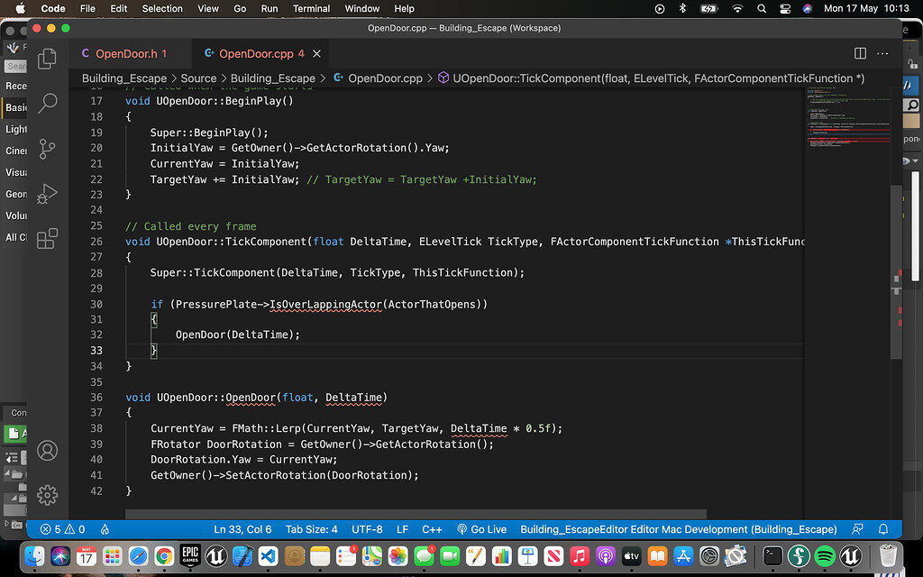
Task: Open the Terminal menu
Action: click(311, 8)
